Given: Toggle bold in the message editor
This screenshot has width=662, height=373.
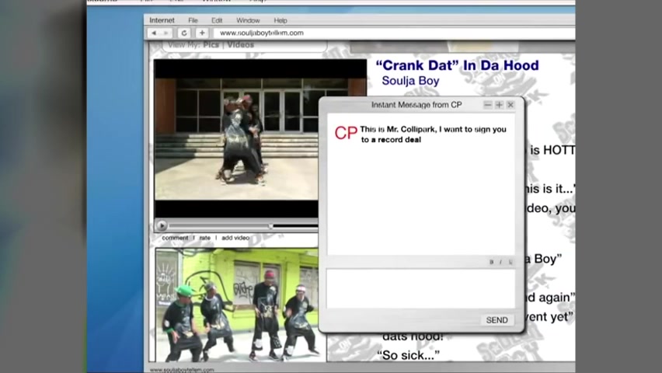Looking at the screenshot, I should pos(491,262).
